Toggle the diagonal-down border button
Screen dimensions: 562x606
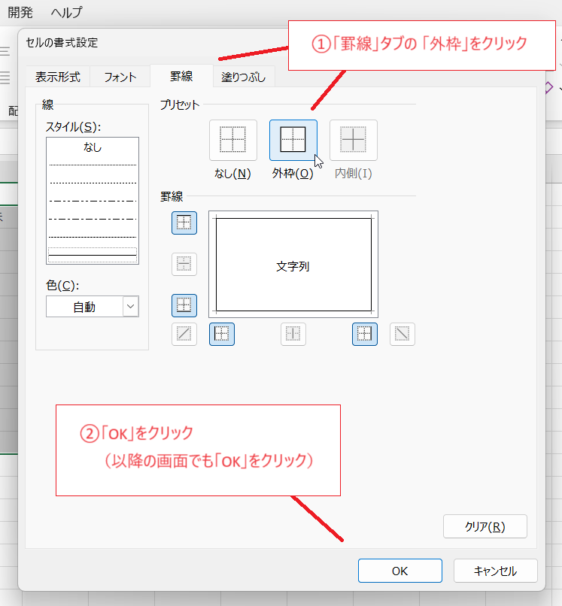pos(403,334)
